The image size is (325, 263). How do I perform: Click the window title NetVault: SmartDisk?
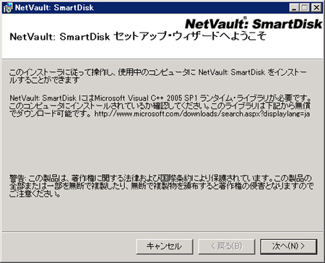click(54, 8)
